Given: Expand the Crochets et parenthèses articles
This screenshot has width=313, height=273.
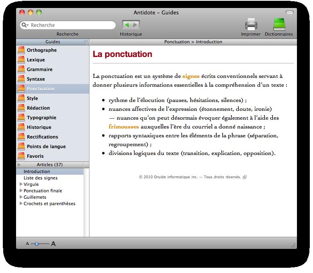Looking at the screenshot, I should 21,204.
